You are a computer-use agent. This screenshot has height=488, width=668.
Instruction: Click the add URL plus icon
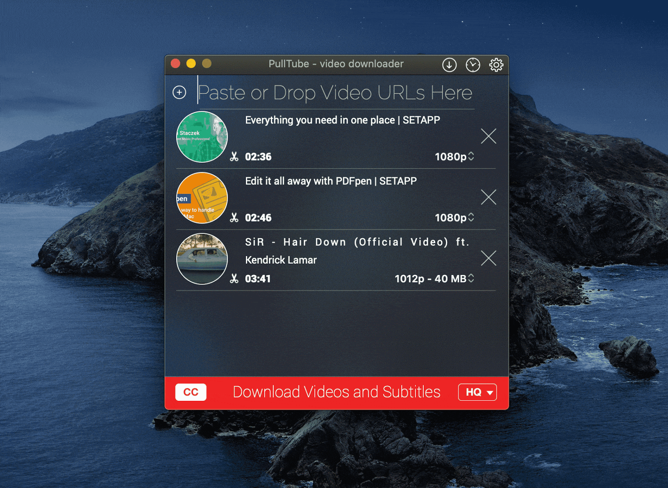180,92
